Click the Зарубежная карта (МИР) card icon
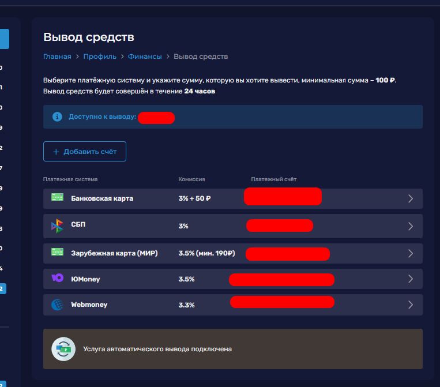The height and width of the screenshot is (387, 440). [x=57, y=253]
